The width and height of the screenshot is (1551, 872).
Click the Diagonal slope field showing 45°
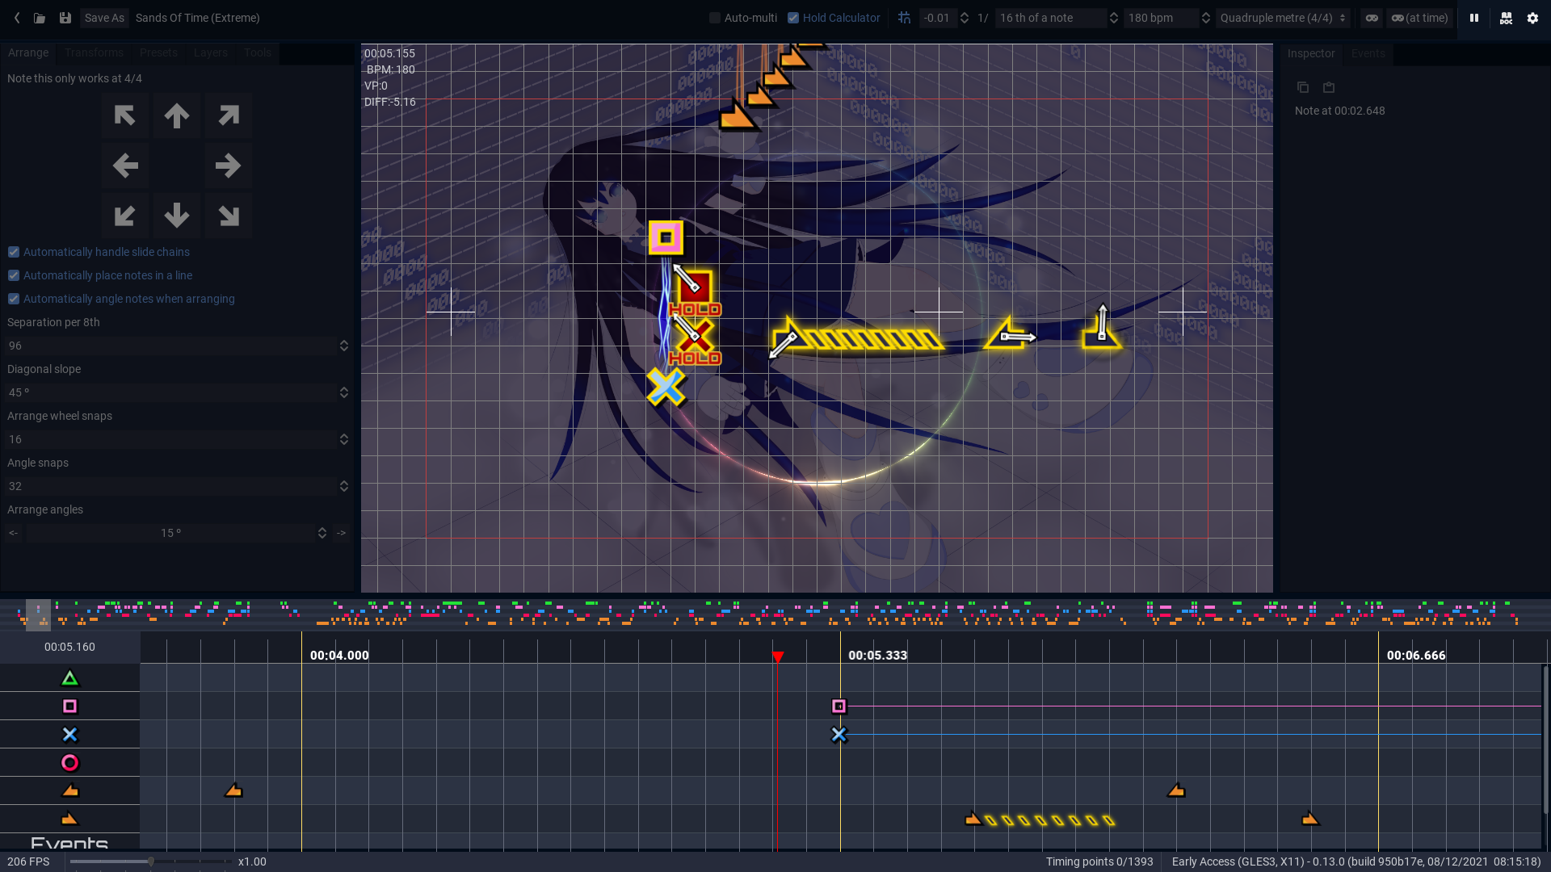pyautogui.click(x=170, y=392)
